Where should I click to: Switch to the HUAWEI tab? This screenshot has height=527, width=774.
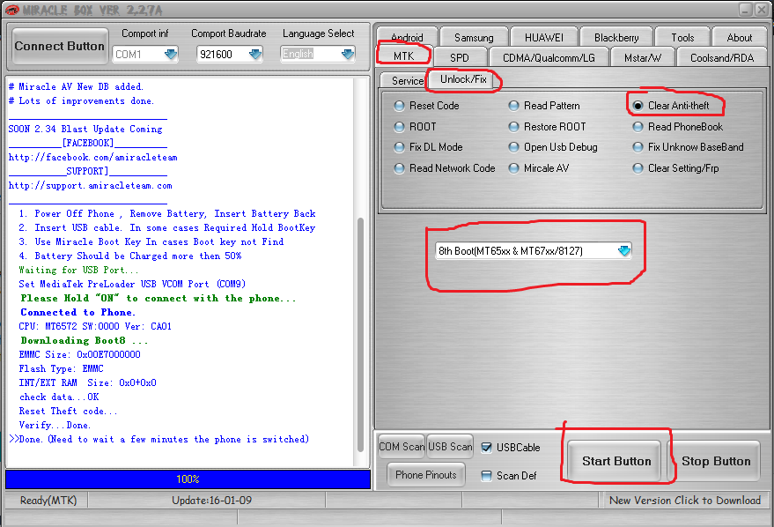pyautogui.click(x=544, y=38)
